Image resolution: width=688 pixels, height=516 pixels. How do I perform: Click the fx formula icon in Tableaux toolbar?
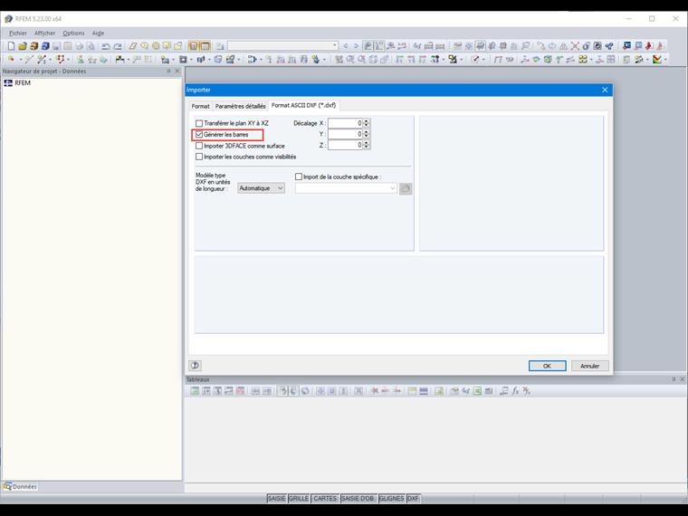[515, 390]
